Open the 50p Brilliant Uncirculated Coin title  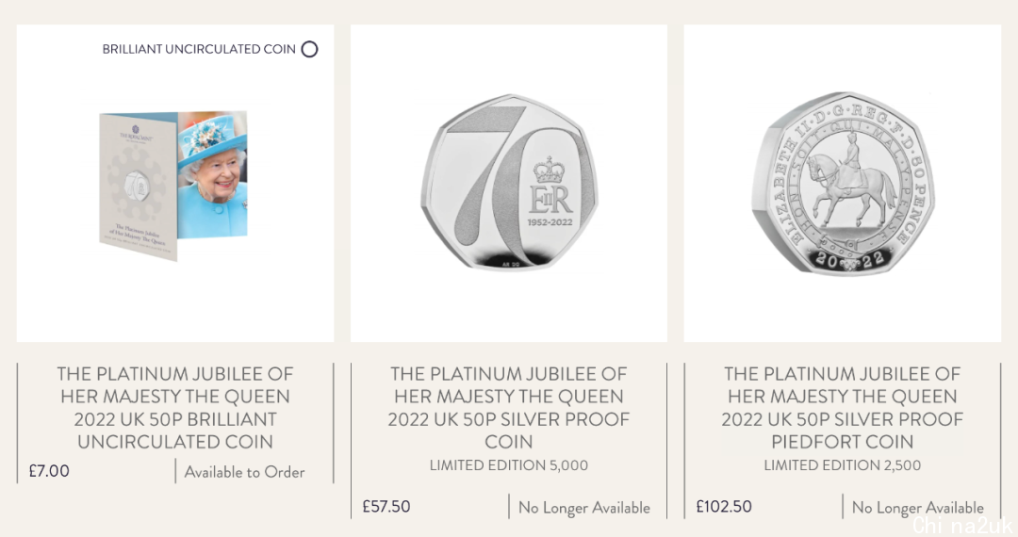click(175, 408)
